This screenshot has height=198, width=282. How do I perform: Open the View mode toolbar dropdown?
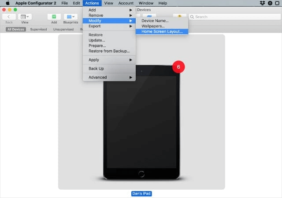[25, 16]
